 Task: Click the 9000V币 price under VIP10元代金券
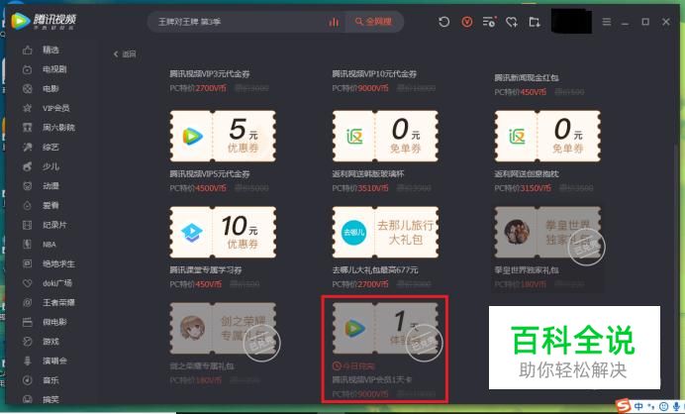click(373, 88)
